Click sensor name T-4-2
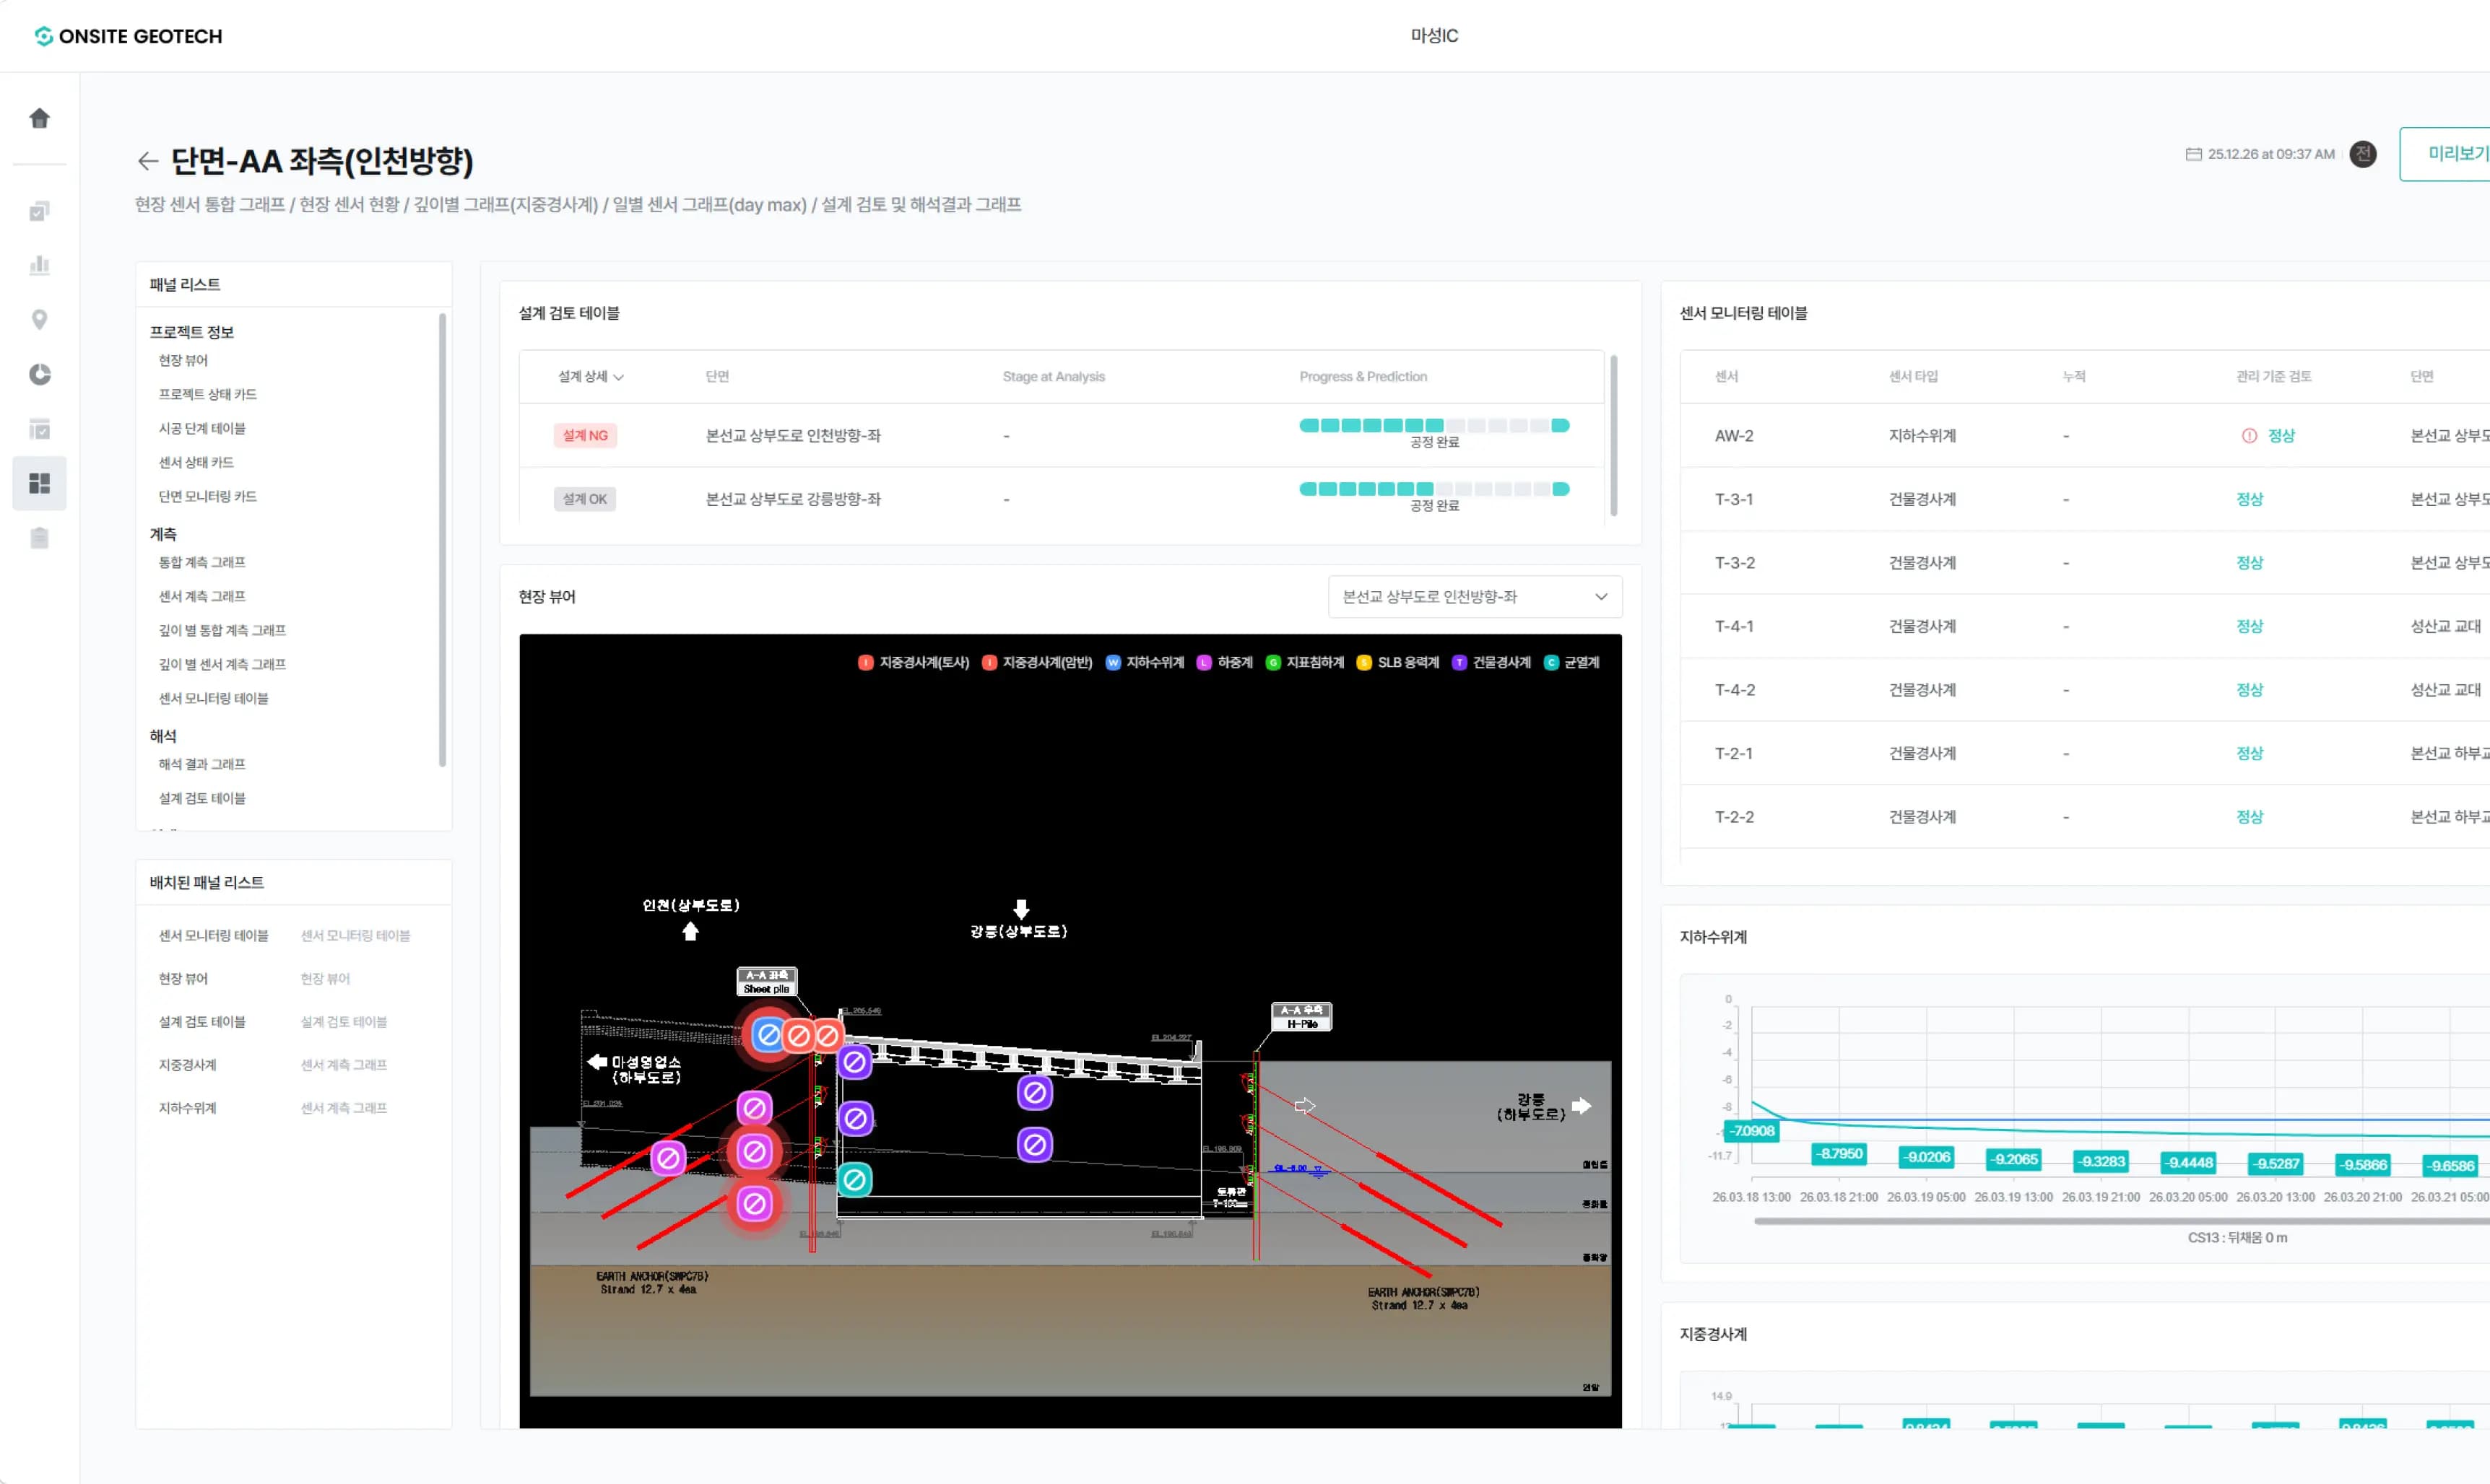2490x1484 pixels. 1735,690
